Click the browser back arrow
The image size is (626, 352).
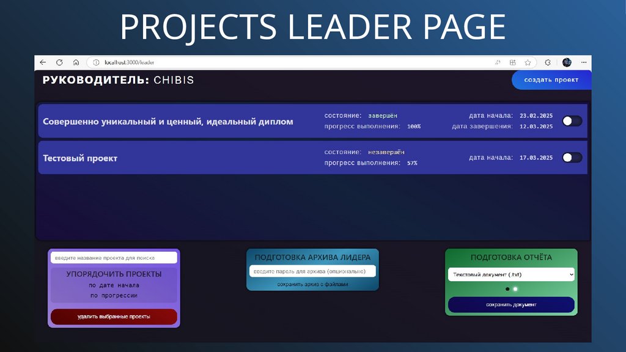point(42,62)
